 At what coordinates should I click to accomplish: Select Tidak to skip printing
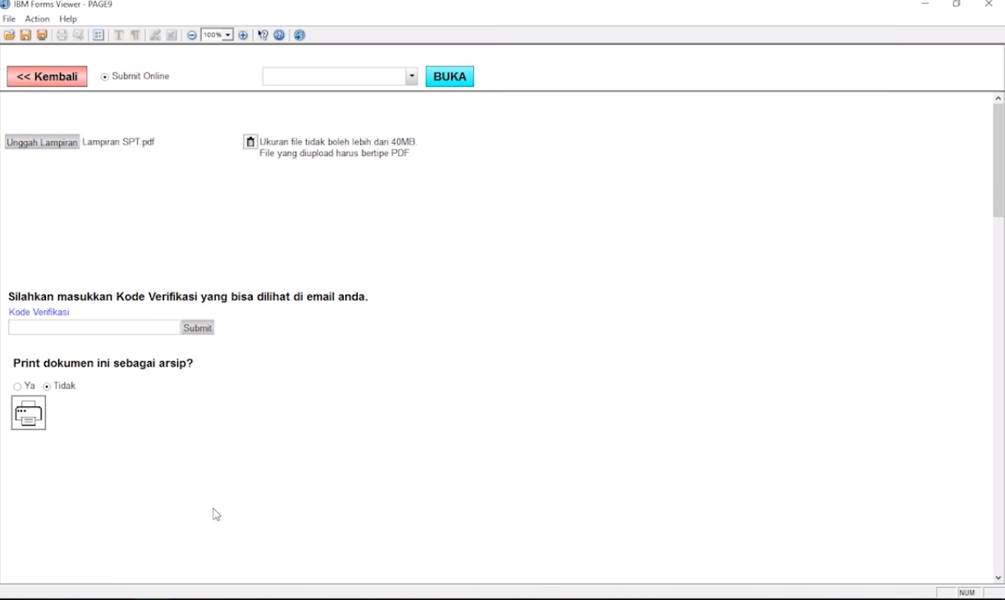click(x=47, y=385)
